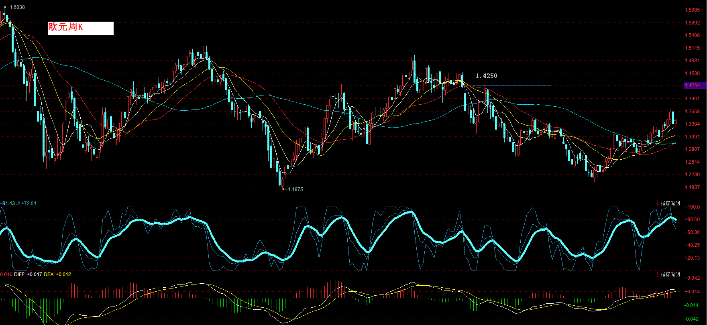Click the 1.4538 price axis label
Viewport: 707px width, 325px height.
692,73
